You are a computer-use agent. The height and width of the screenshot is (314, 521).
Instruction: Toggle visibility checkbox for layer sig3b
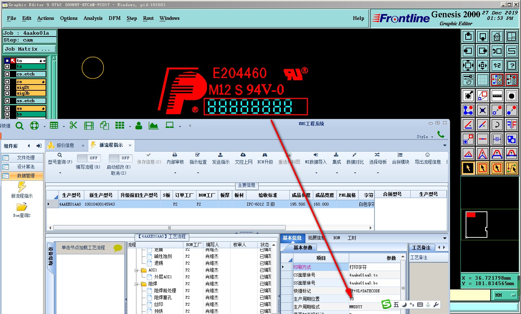(7, 93)
